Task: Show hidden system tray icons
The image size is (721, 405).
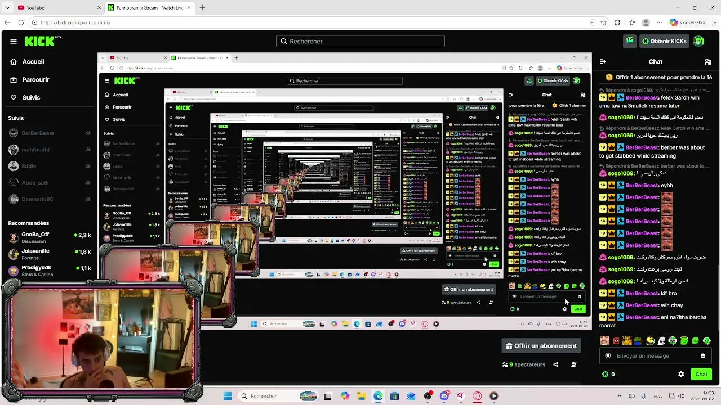Action: [619, 396]
